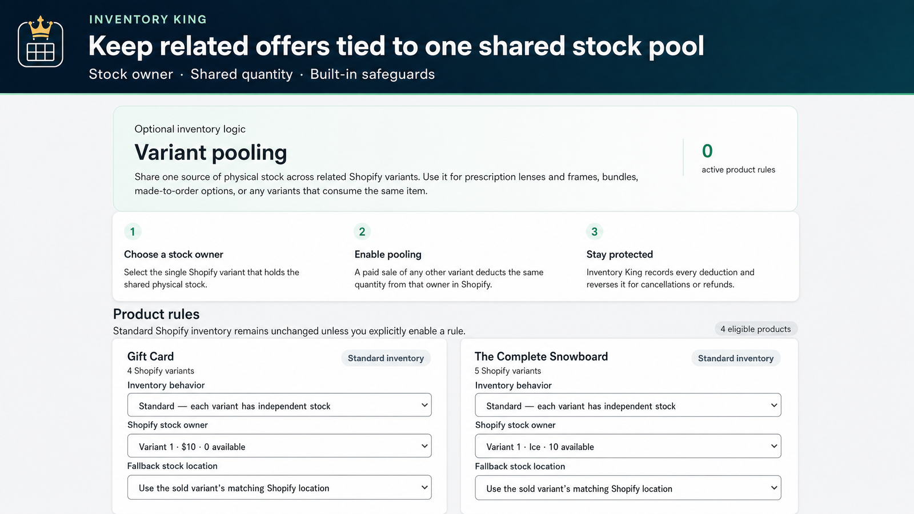Click Gift Card Standard inventory badge
The image size is (914, 514).
point(386,358)
